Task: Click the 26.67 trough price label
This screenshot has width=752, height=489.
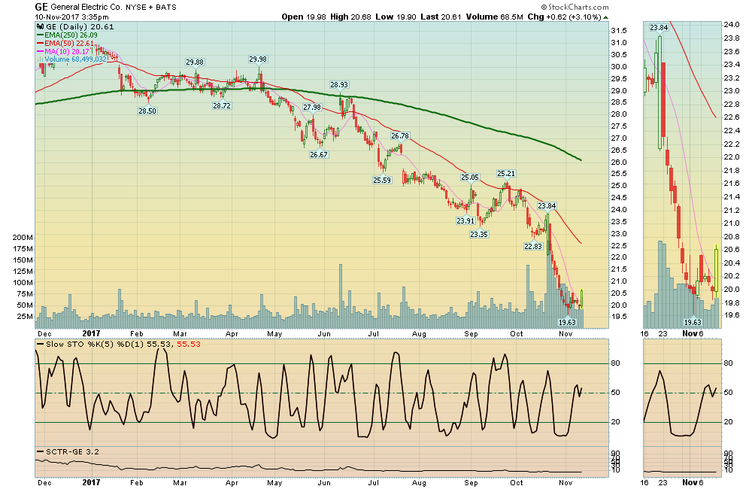Action: [x=319, y=154]
